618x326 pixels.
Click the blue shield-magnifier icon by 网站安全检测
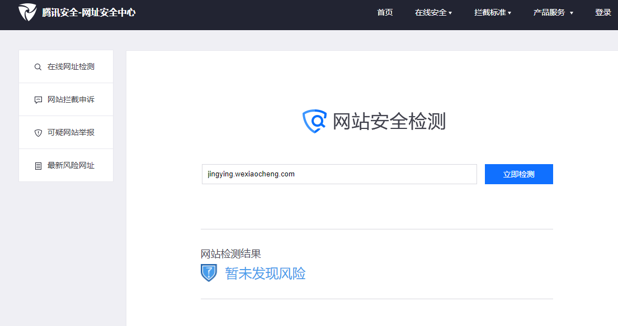pyautogui.click(x=314, y=121)
